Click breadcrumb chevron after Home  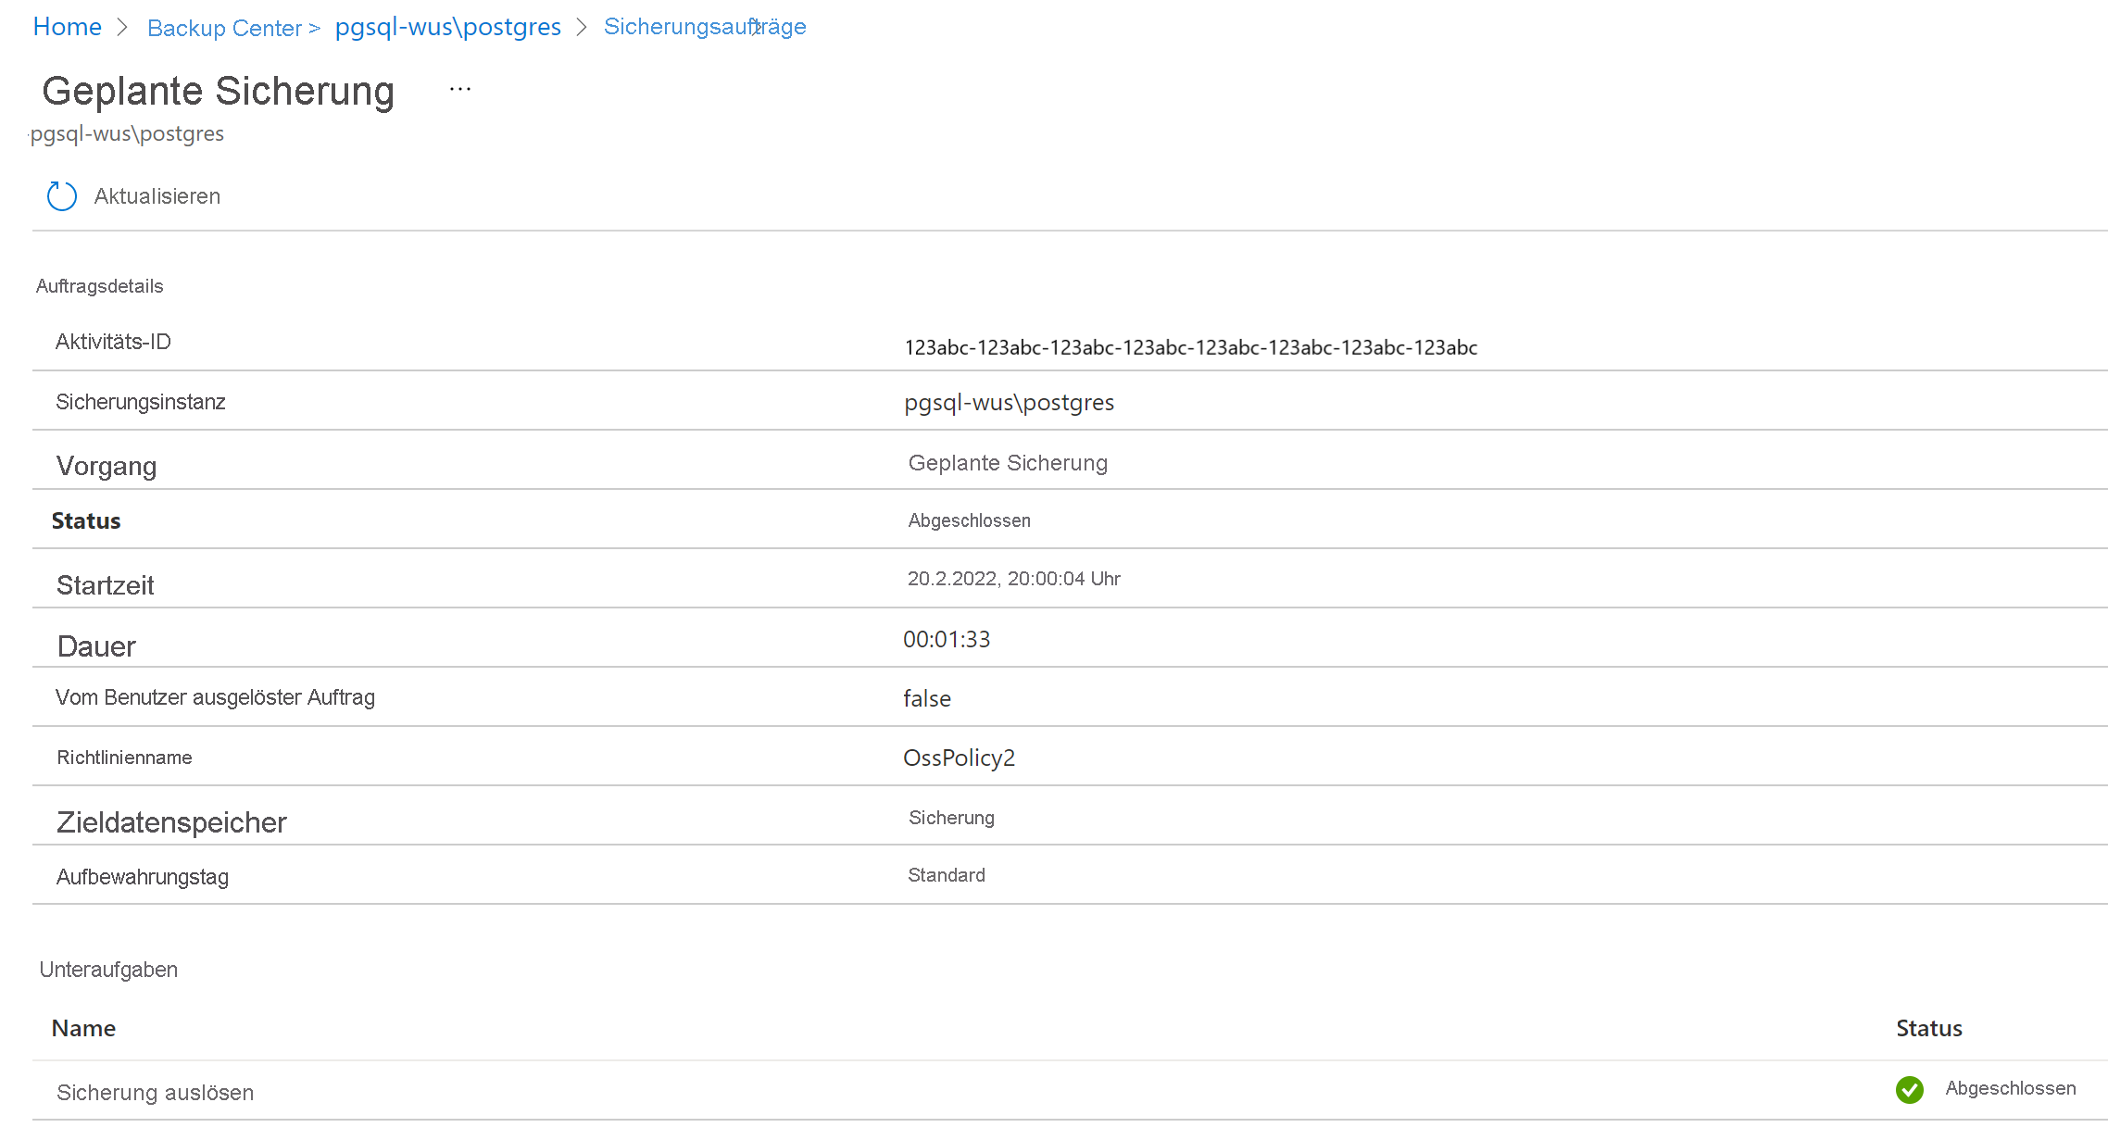tap(123, 28)
